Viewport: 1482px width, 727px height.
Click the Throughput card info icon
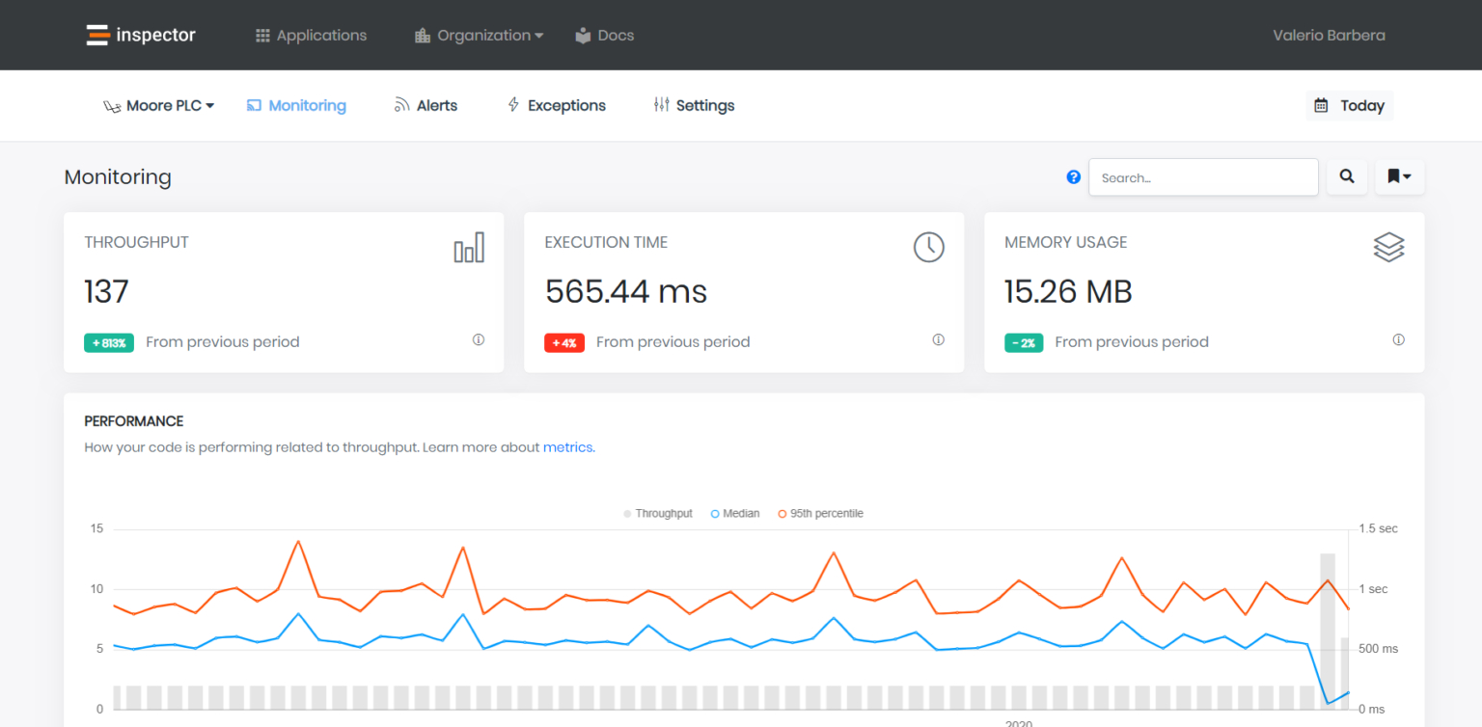(x=479, y=340)
